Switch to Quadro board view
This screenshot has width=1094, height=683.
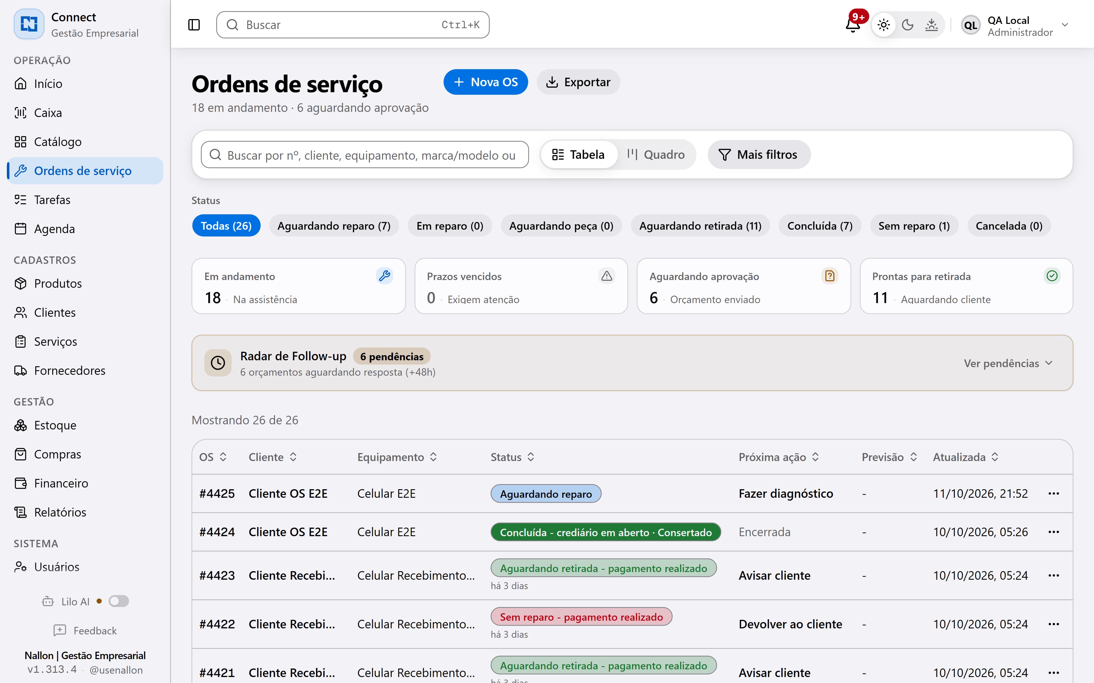[656, 155]
